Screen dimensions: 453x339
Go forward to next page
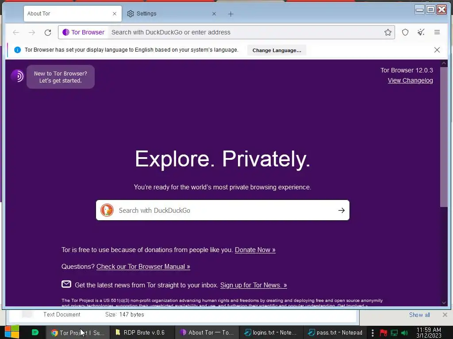click(32, 32)
